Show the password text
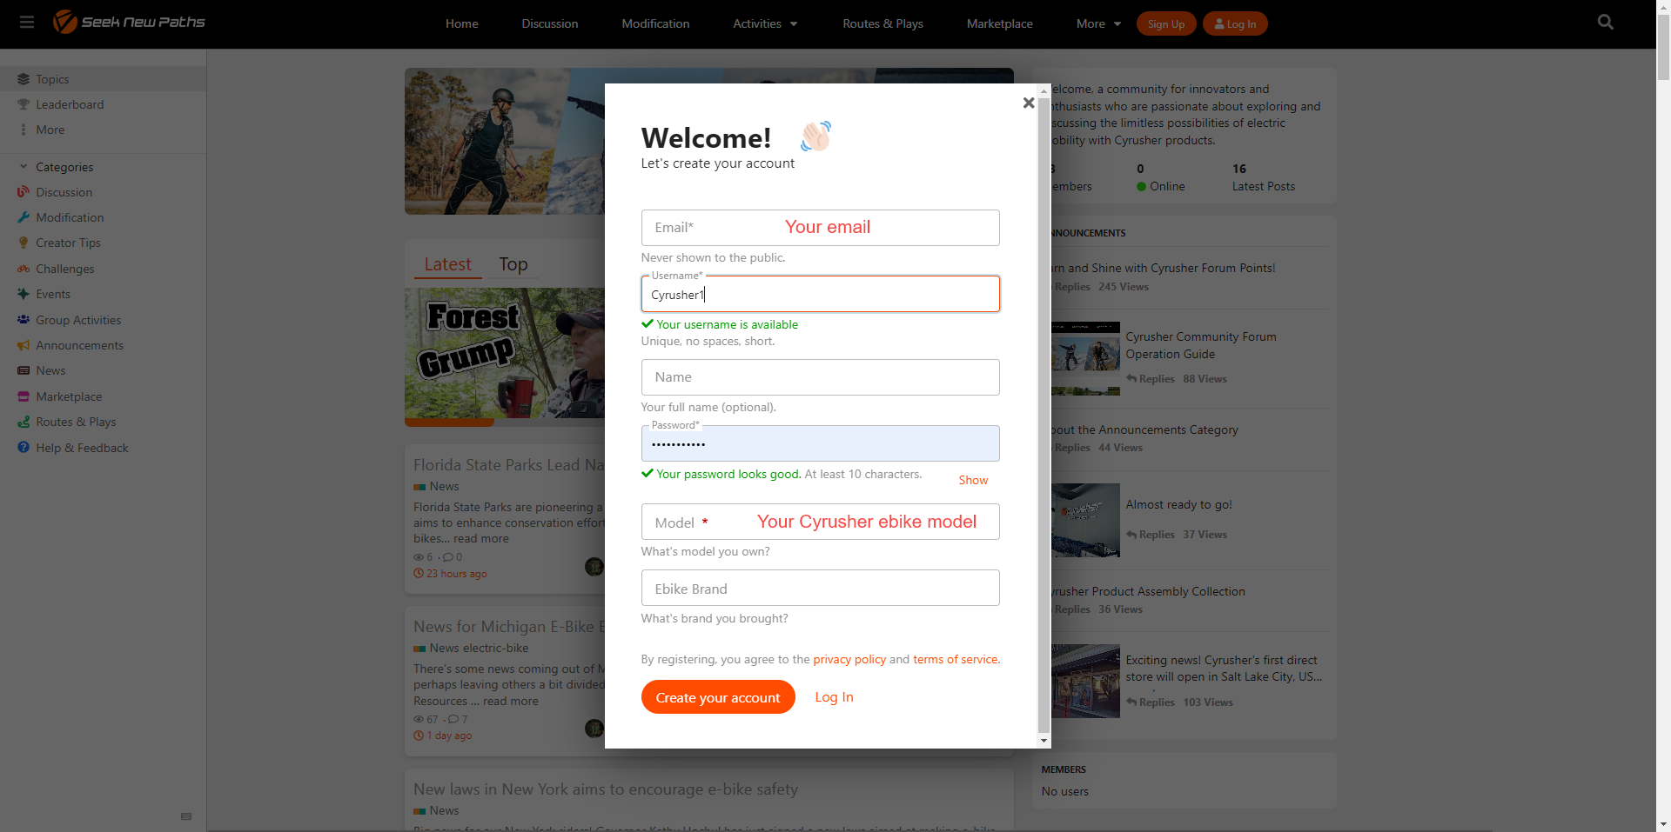 (x=972, y=480)
